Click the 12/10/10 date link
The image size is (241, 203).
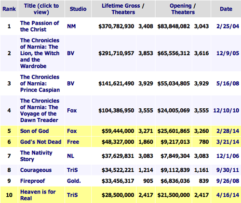pos(226,110)
